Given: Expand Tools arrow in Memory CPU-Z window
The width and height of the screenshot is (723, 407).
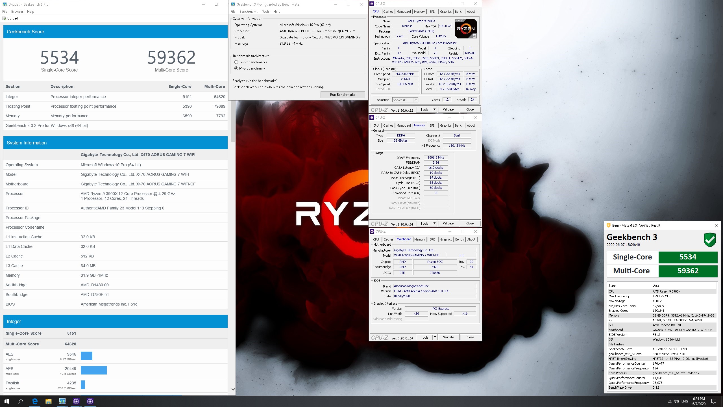Looking at the screenshot, I should click(434, 223).
